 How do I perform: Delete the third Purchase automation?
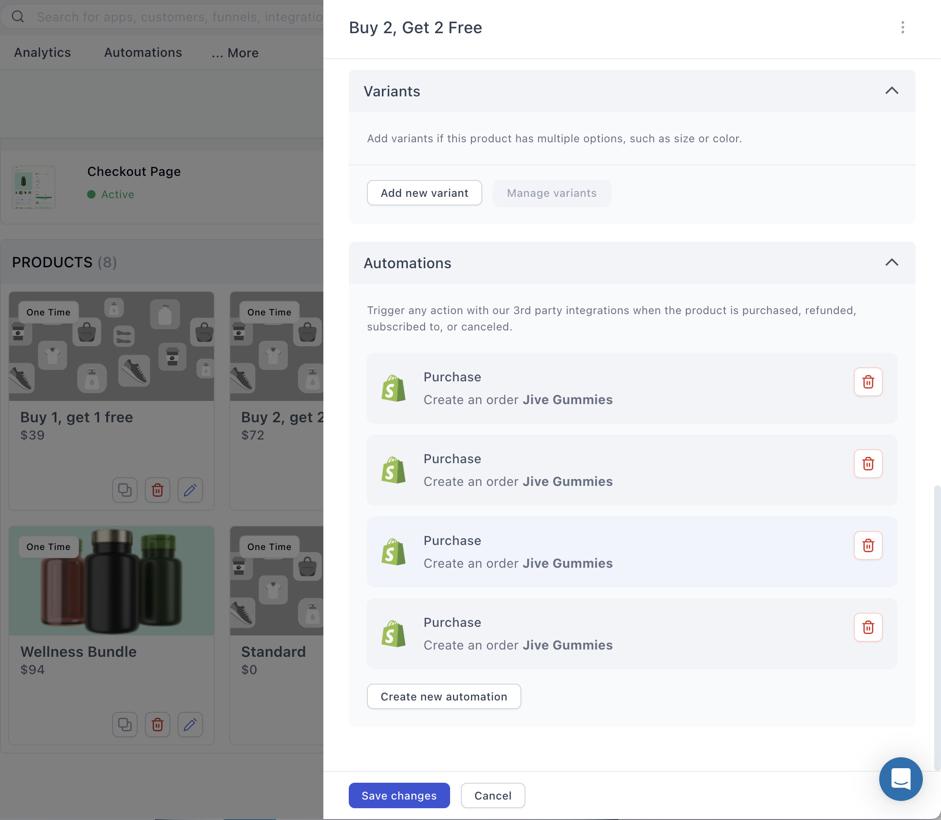[867, 545]
